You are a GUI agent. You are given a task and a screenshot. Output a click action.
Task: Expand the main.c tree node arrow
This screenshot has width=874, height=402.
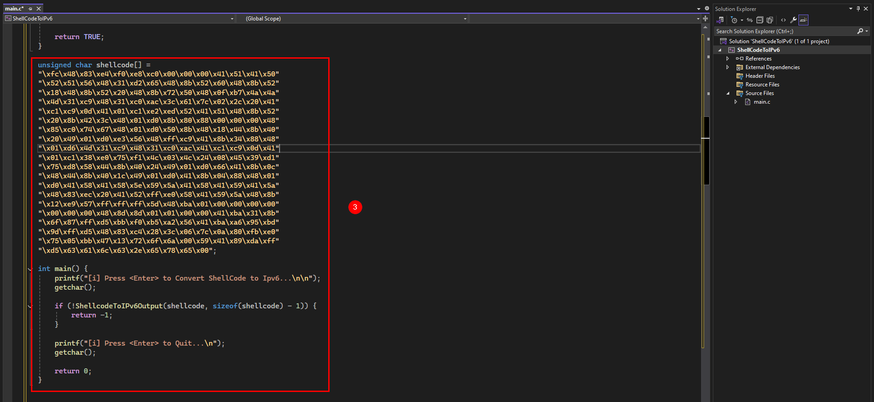pos(736,102)
